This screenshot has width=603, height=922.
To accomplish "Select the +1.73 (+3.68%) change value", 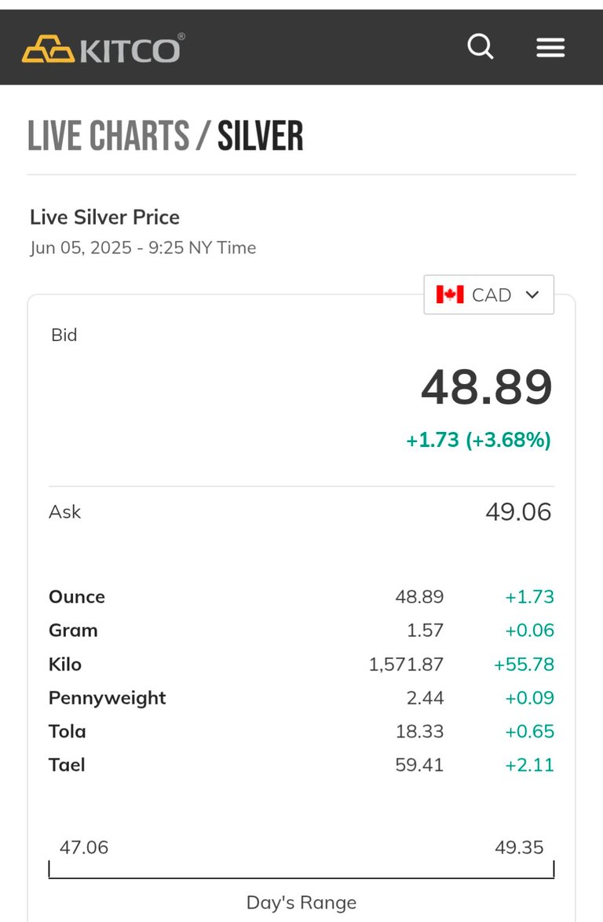I will point(478,440).
